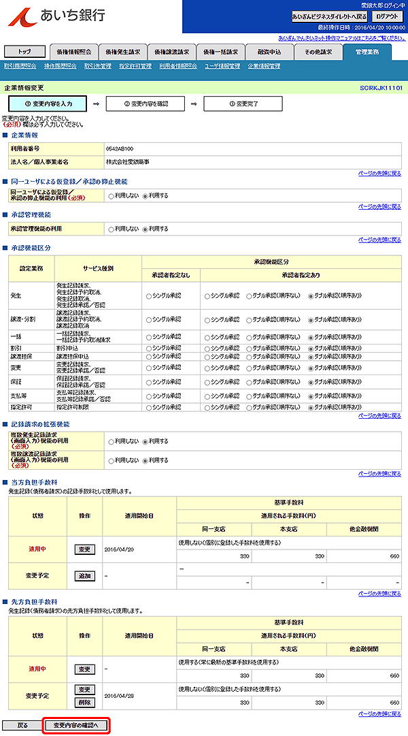Switch to the その他請求 tab
Viewport: 408px width, 736px height.
[318, 52]
